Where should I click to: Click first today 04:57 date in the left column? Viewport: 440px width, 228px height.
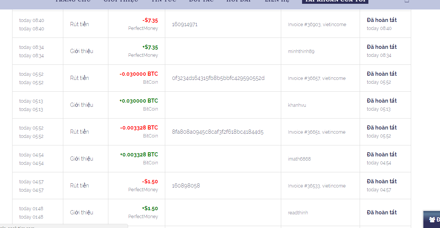(31, 182)
